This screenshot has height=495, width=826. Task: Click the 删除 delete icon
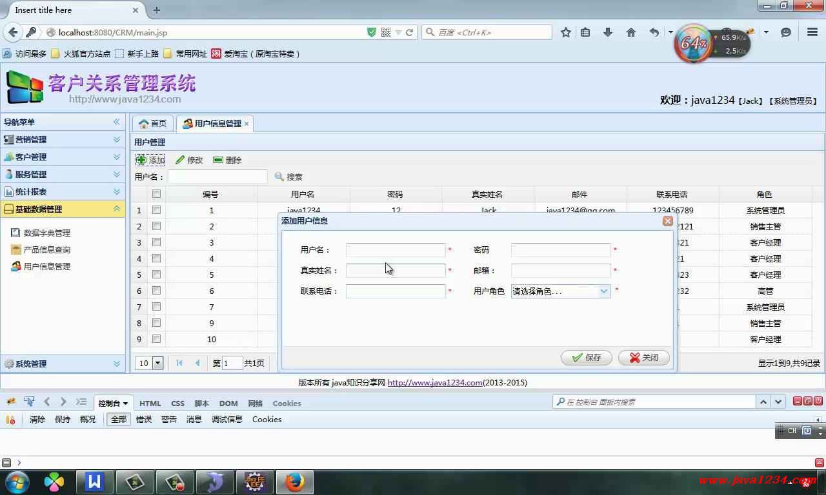(218, 160)
